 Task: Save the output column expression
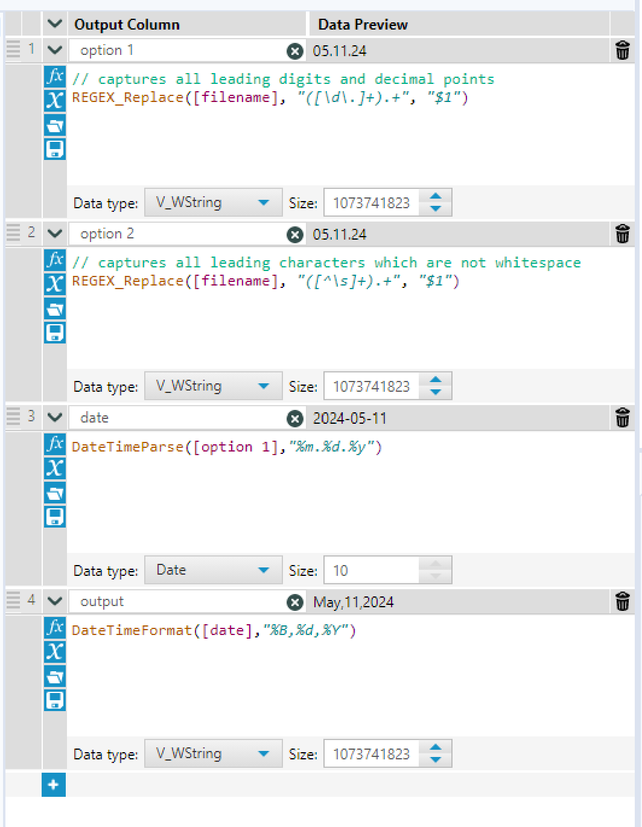pyautogui.click(x=54, y=700)
